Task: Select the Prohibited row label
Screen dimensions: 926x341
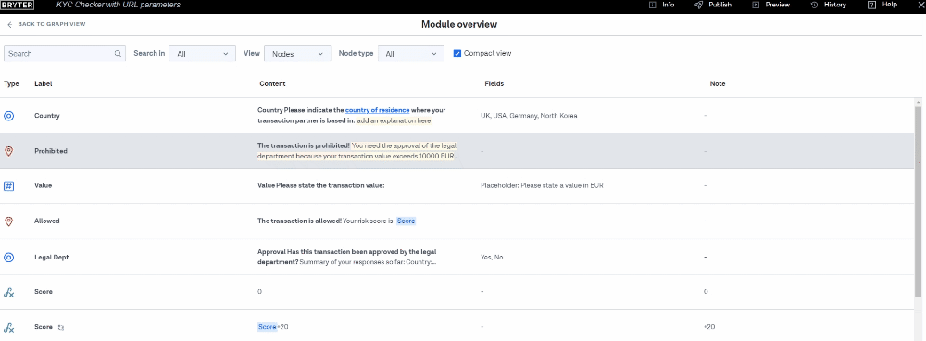Action: pos(51,151)
